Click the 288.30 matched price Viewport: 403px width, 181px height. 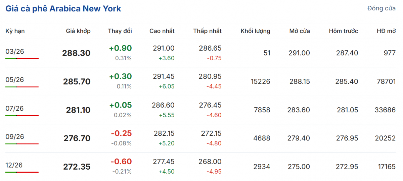(x=76, y=53)
